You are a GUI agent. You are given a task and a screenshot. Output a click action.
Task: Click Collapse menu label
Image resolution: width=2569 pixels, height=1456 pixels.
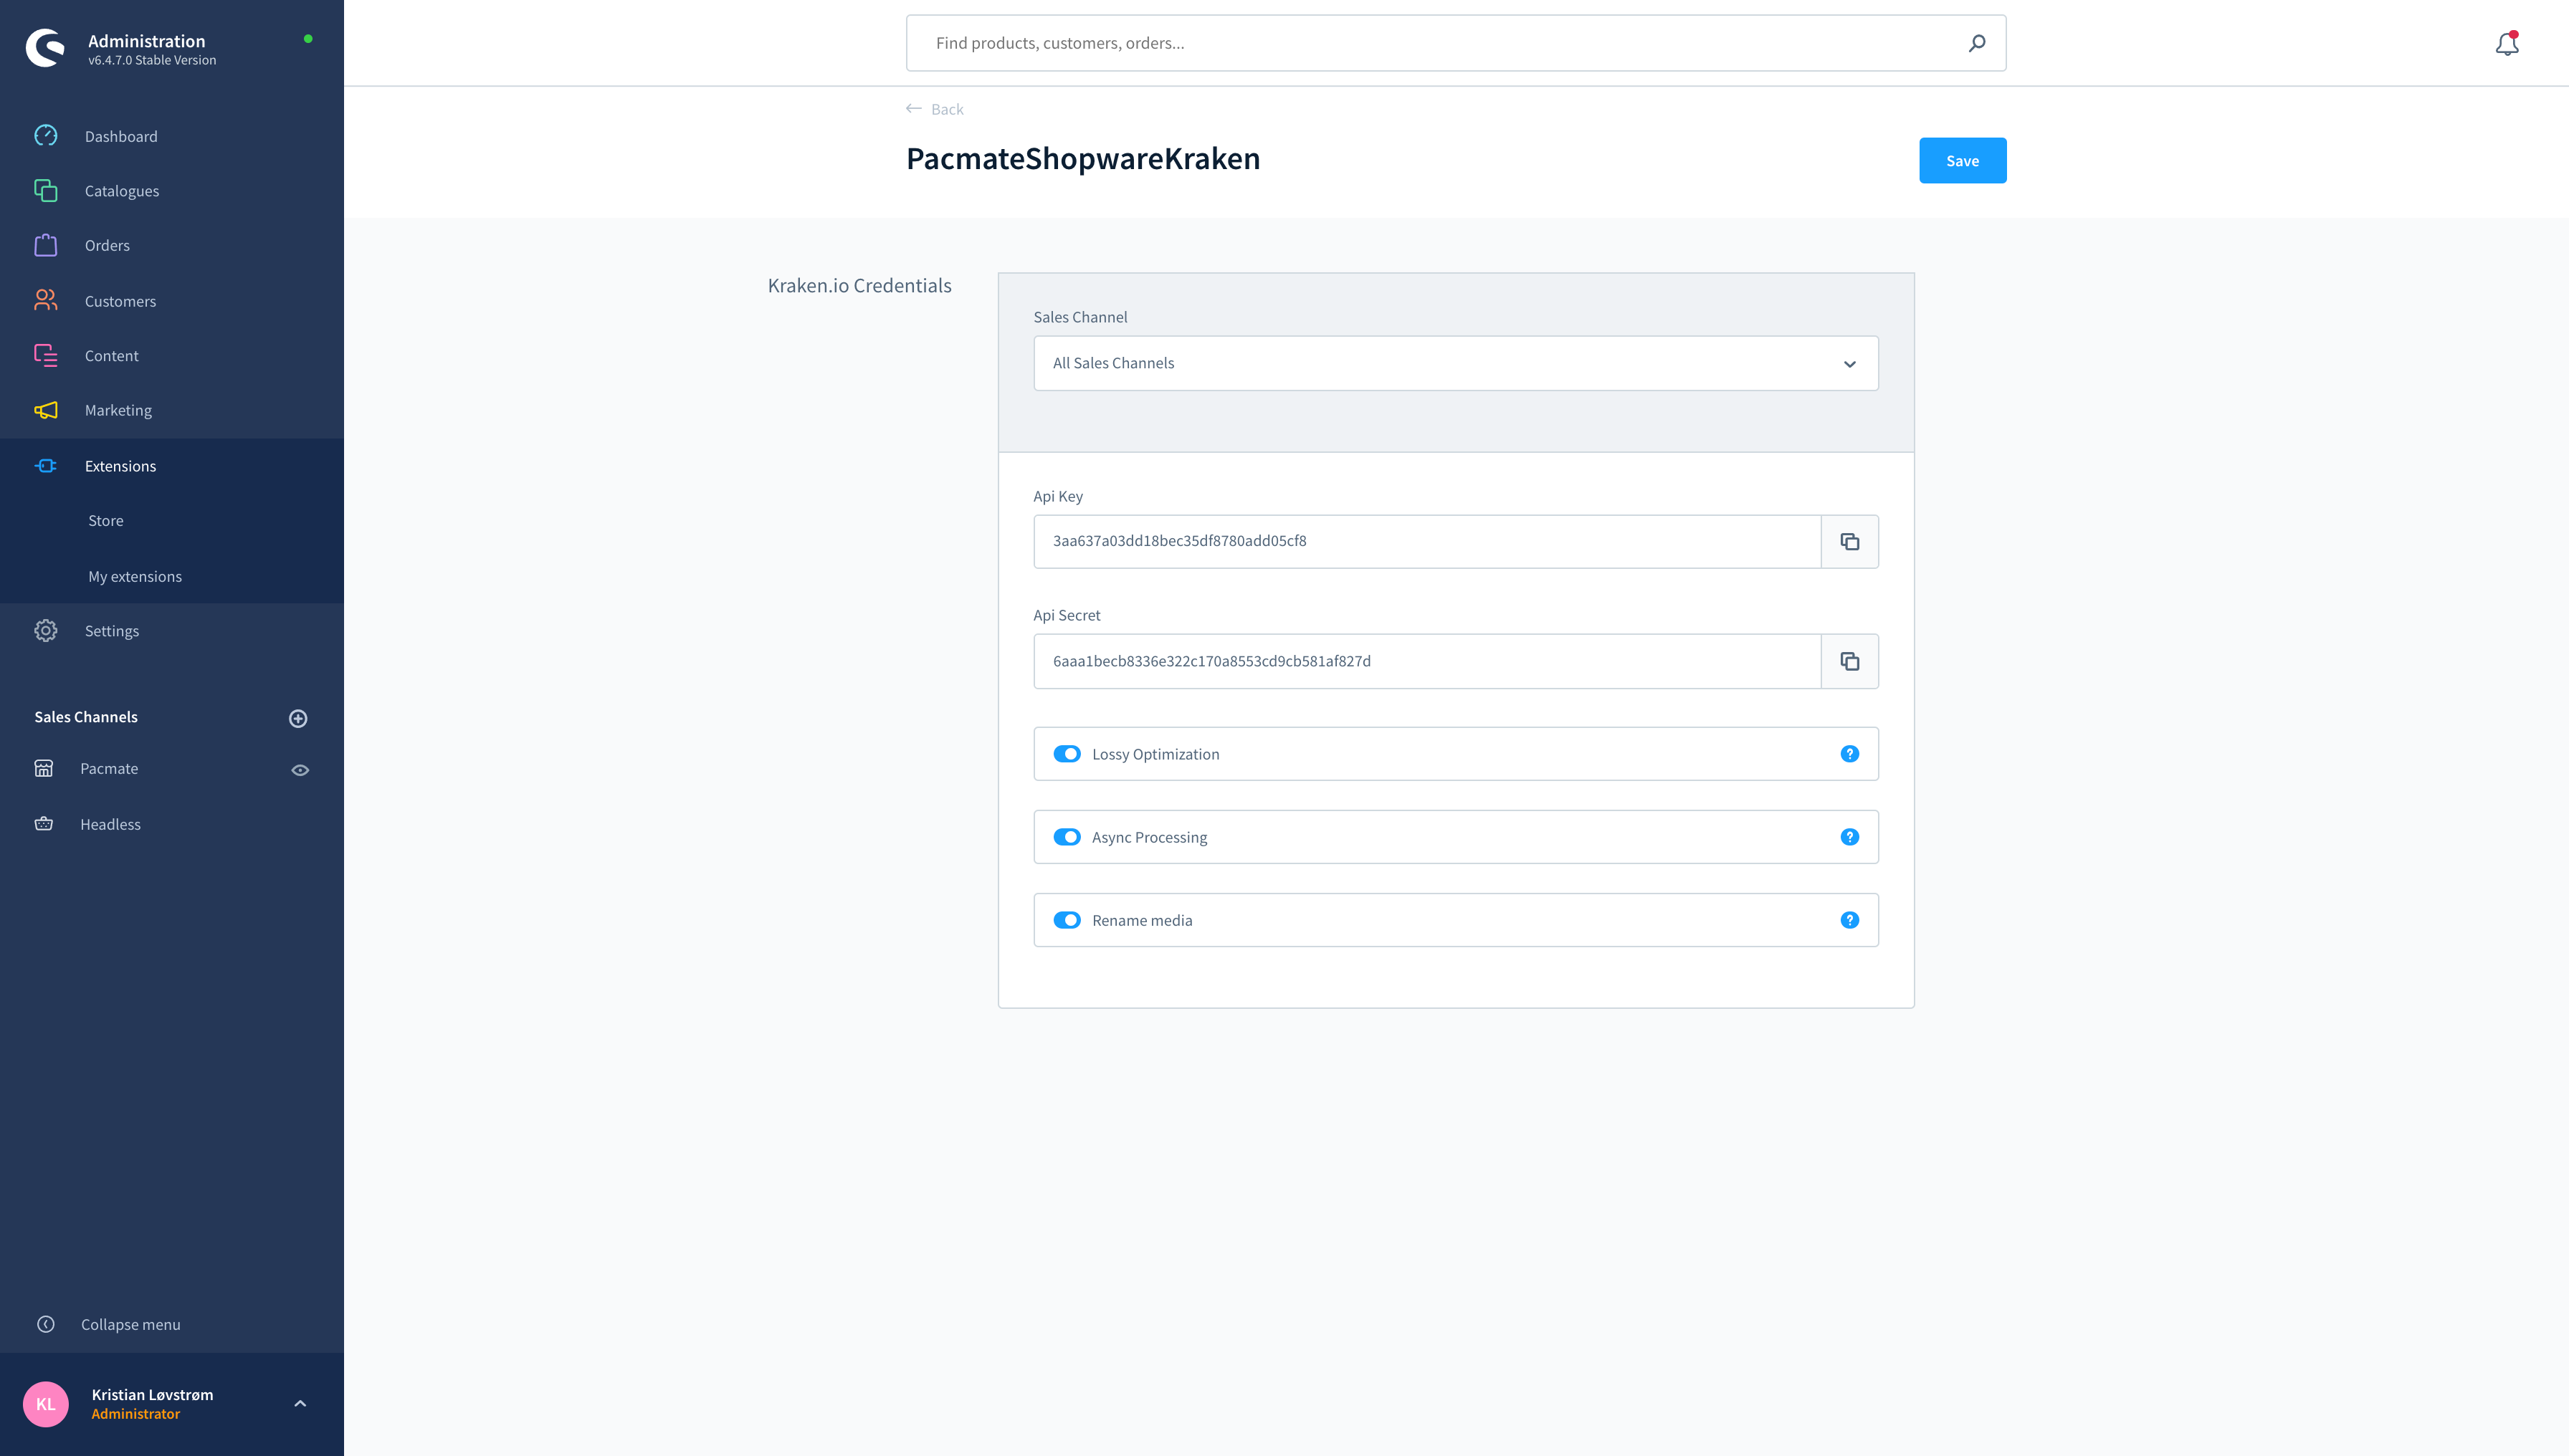coord(131,1324)
